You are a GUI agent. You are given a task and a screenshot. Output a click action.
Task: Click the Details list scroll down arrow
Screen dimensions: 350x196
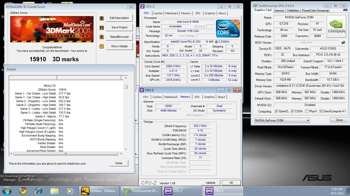point(126,150)
